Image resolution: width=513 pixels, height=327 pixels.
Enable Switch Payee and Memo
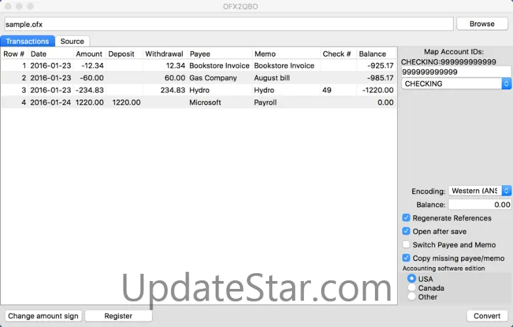[x=406, y=245]
